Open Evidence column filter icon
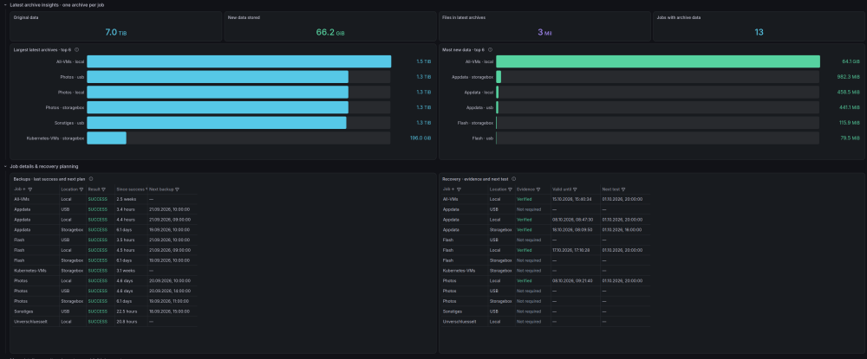867x359 pixels. click(x=538, y=189)
